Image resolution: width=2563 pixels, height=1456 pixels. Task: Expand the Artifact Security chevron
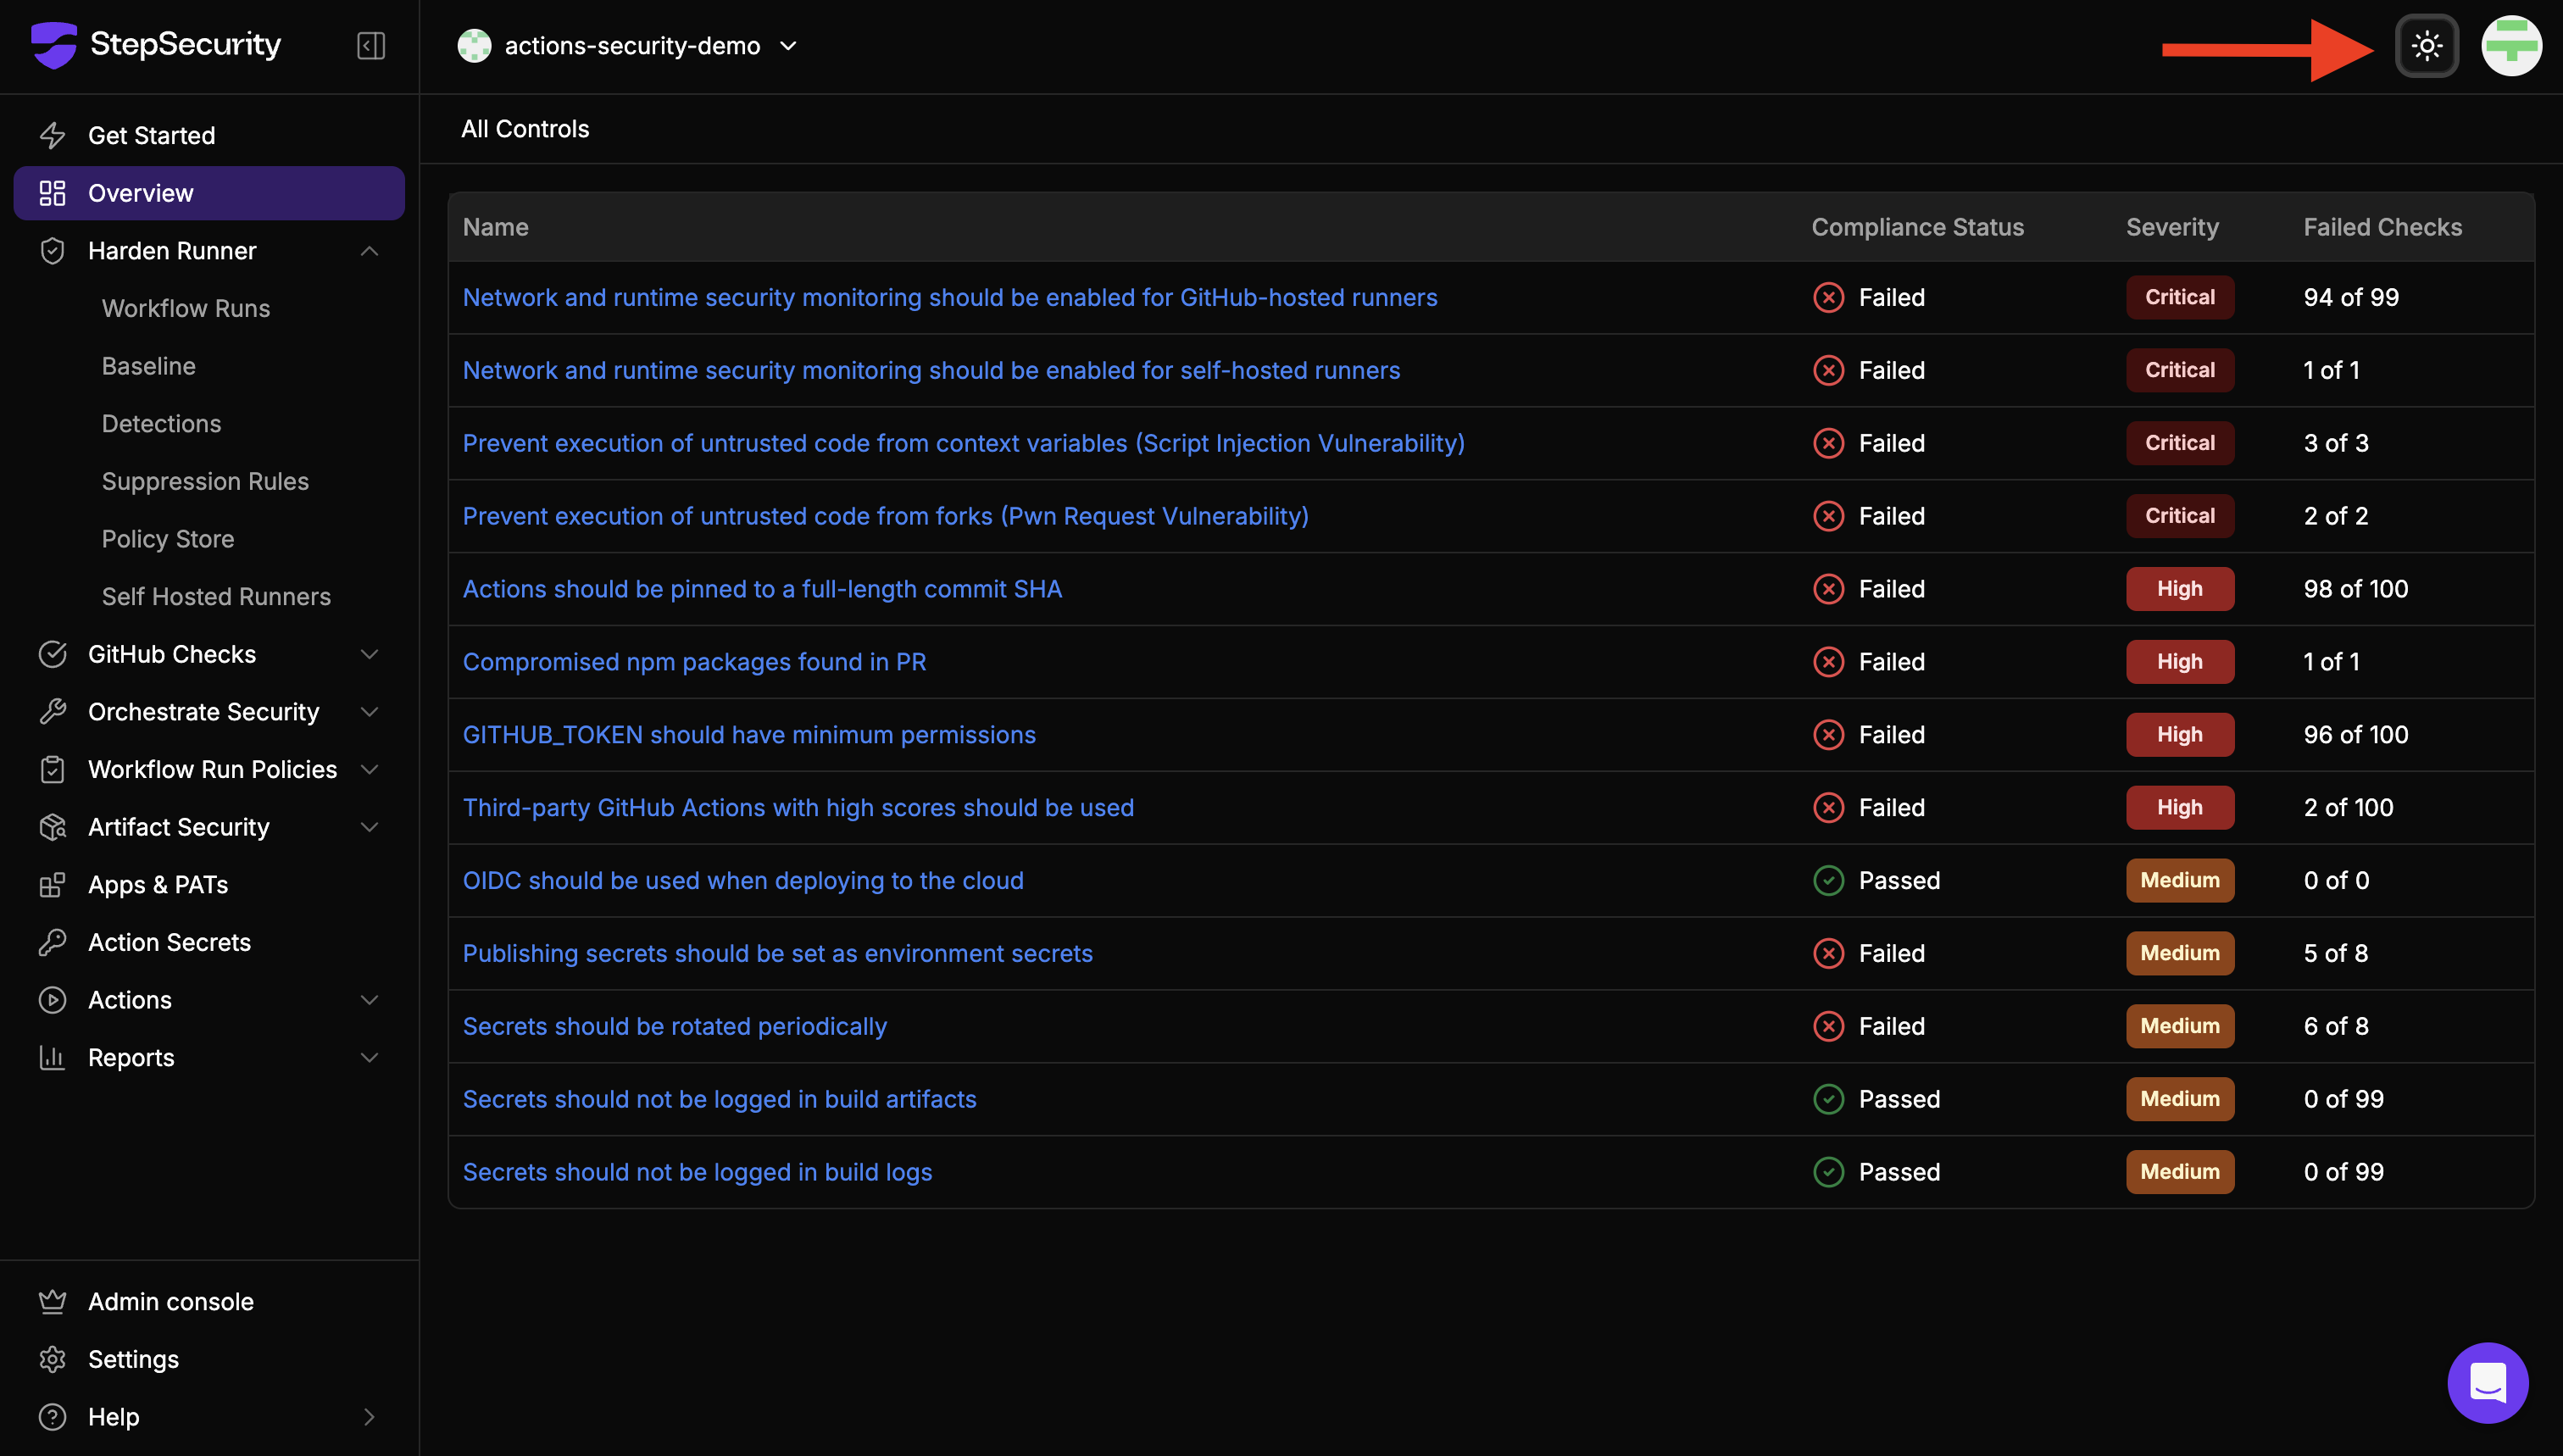[x=369, y=827]
